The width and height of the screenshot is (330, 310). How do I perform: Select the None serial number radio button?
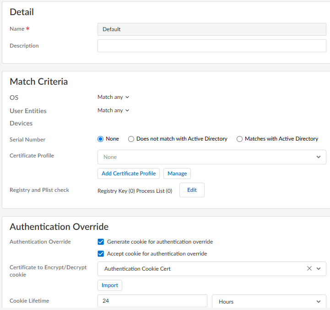point(101,139)
